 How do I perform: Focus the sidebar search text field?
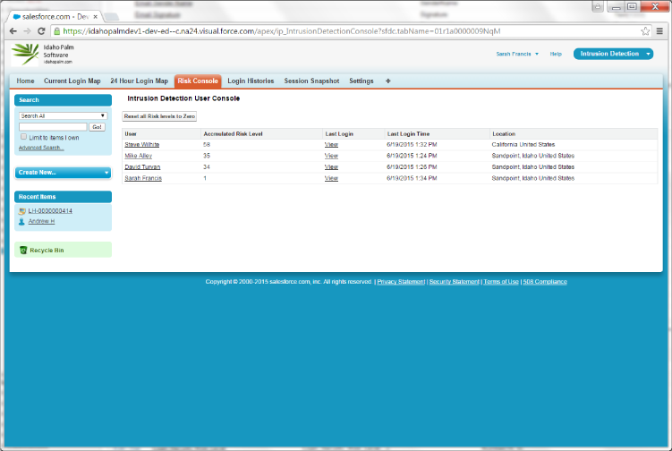pos(53,127)
